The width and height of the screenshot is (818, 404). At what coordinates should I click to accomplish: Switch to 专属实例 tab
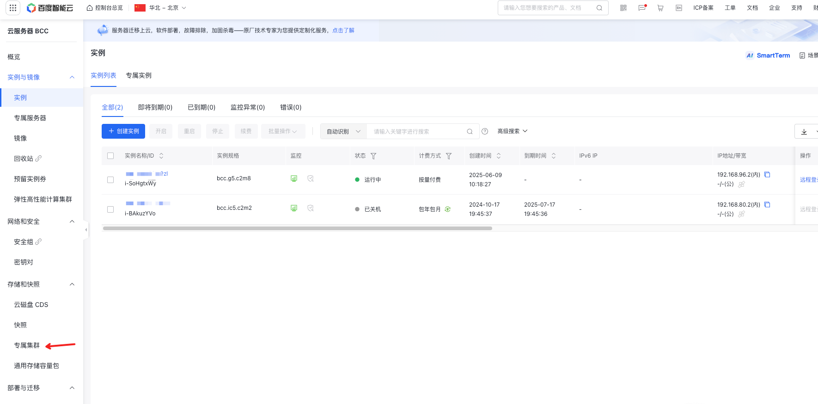tap(139, 75)
